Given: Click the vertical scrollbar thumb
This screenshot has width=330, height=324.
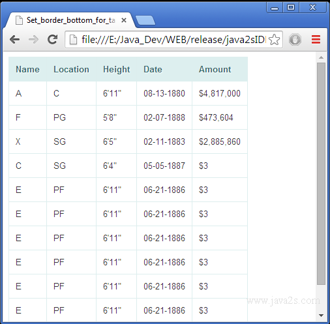Looking at the screenshot, I should pos(321,173).
